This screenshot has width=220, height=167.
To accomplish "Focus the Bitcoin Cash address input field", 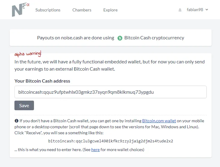I will pyautogui.click(x=111, y=92).
